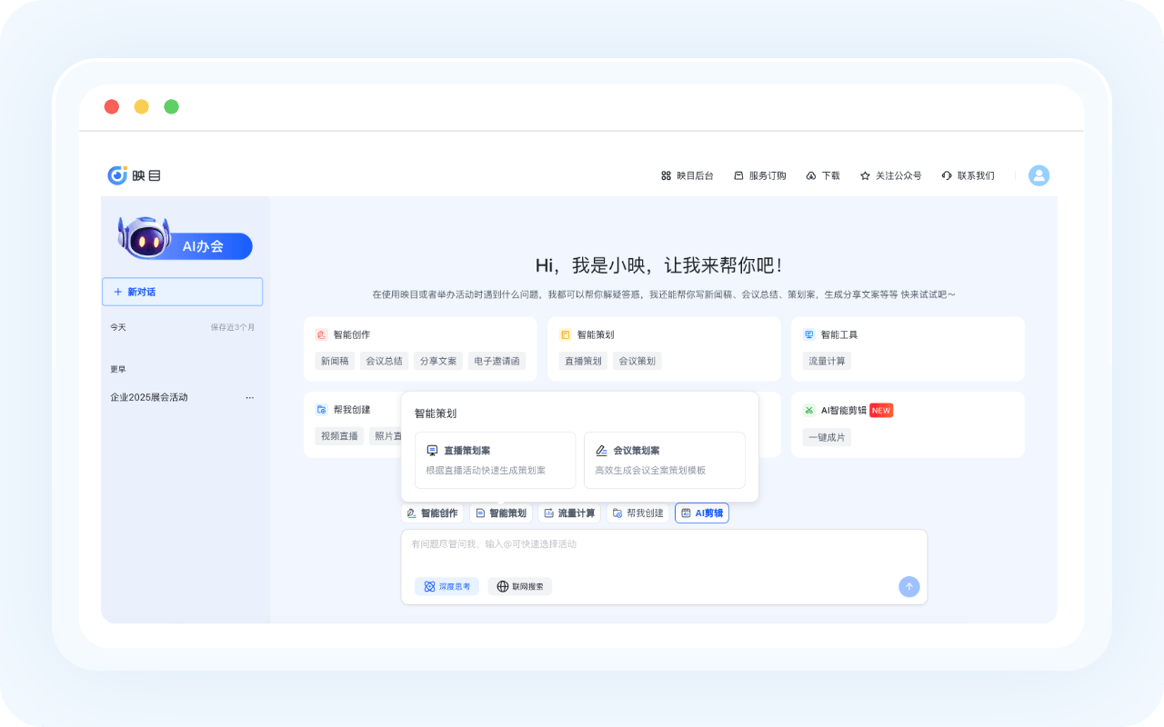
Task: Select the AI剪辑 toolbar chip
Action: pos(702,513)
